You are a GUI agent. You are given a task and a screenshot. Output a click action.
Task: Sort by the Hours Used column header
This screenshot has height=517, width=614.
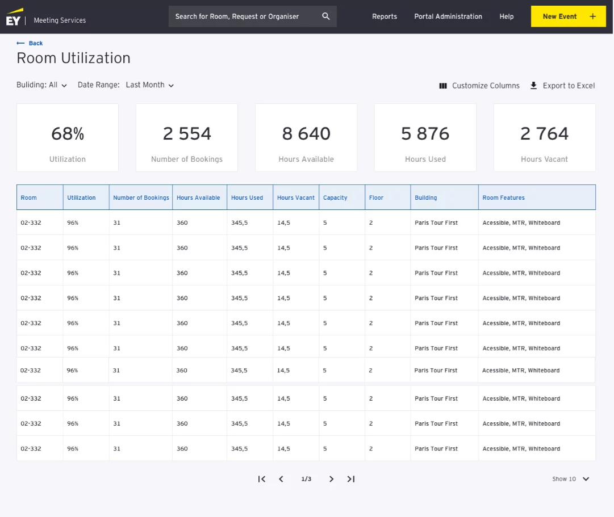pyautogui.click(x=247, y=197)
